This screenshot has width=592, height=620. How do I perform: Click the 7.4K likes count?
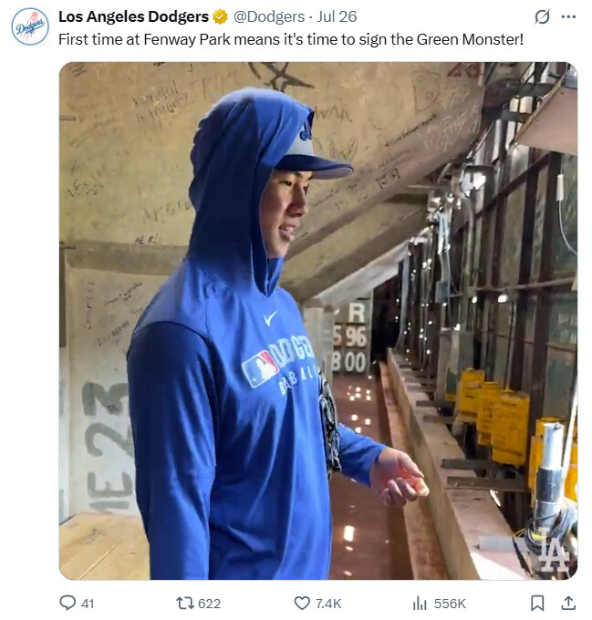(x=328, y=604)
